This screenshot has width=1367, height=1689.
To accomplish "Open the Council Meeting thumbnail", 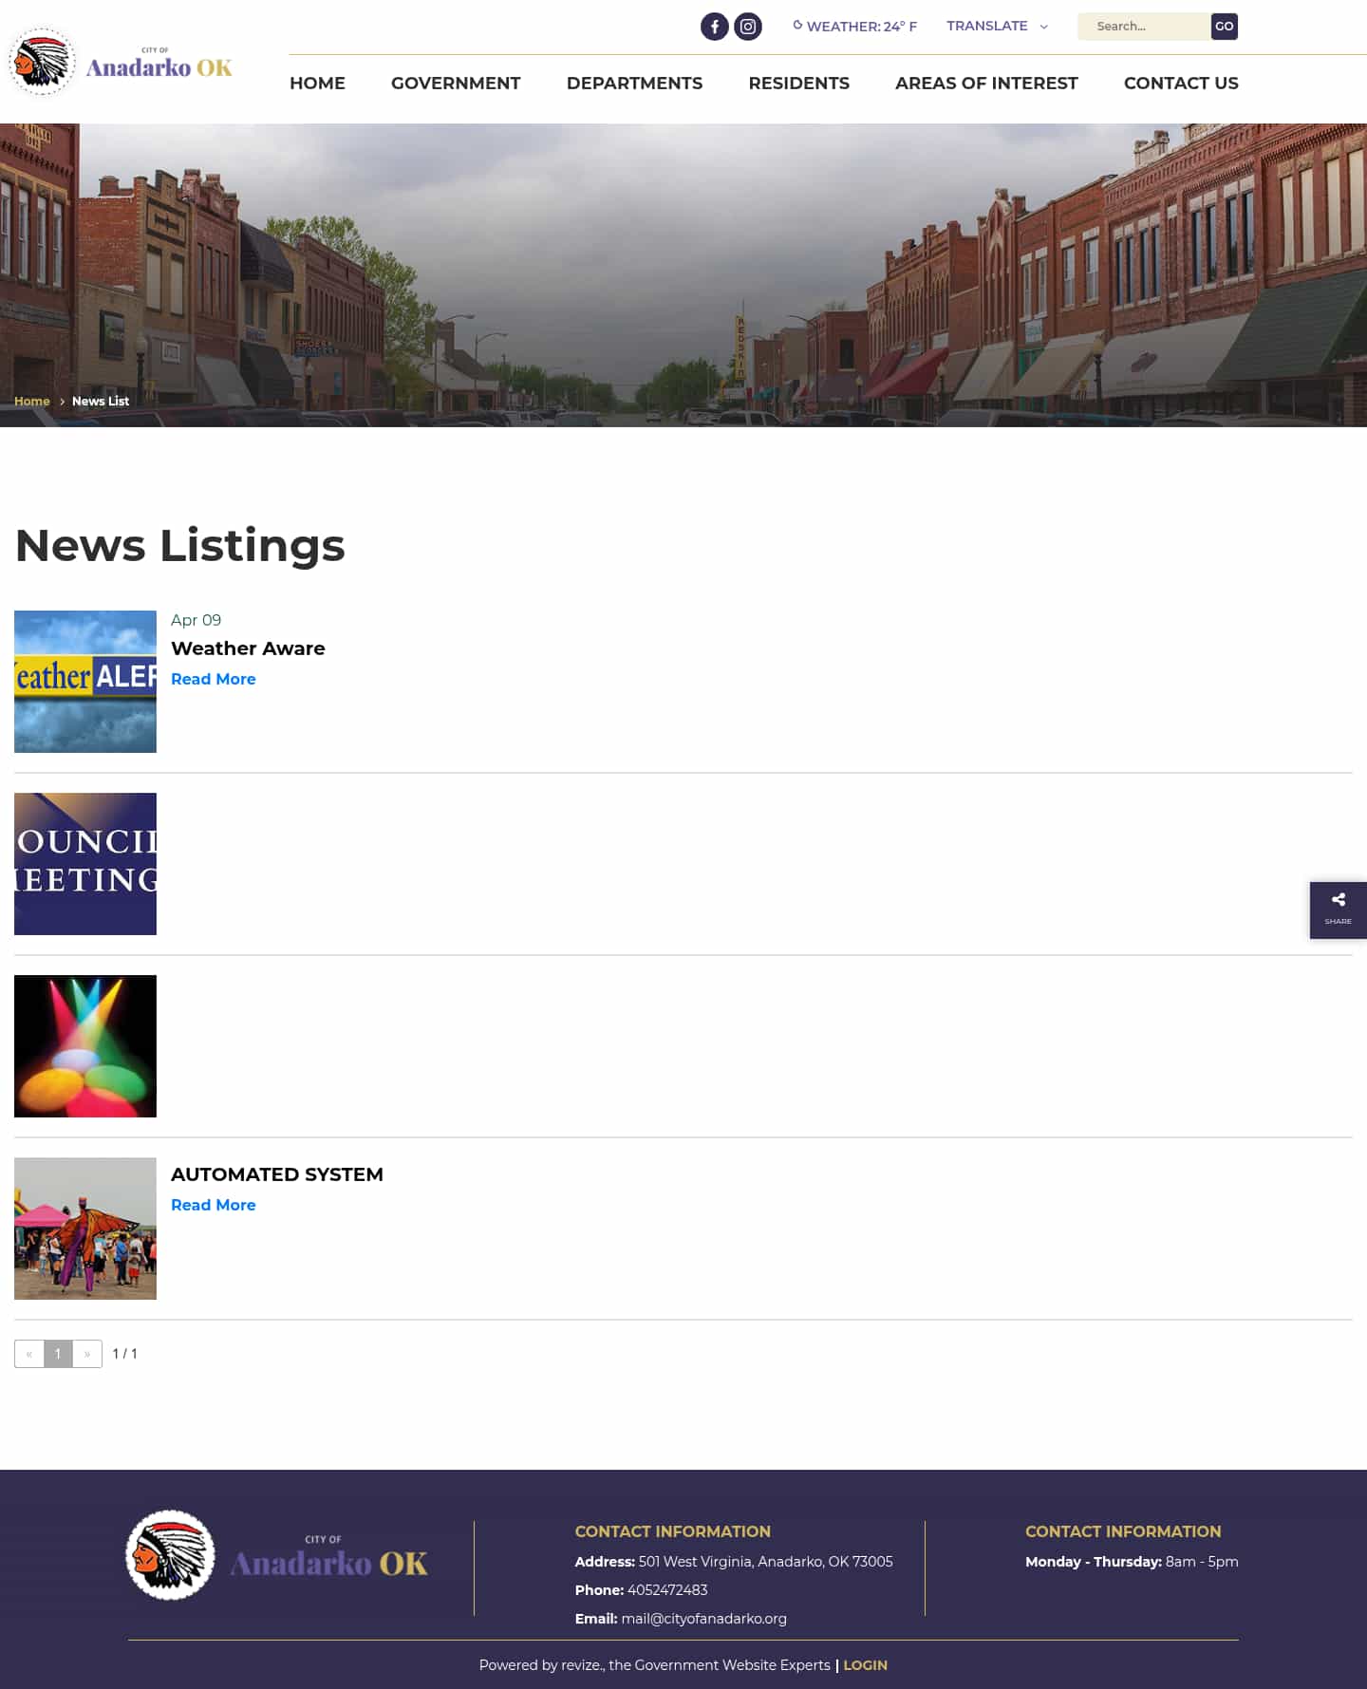I will [85, 864].
